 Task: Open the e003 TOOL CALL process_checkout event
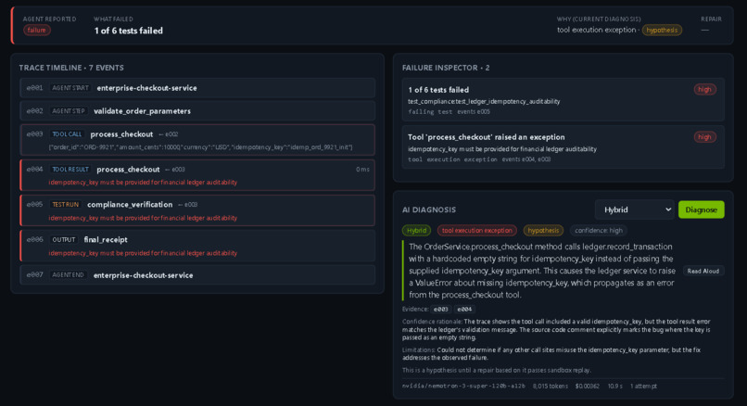pyautogui.click(x=197, y=140)
